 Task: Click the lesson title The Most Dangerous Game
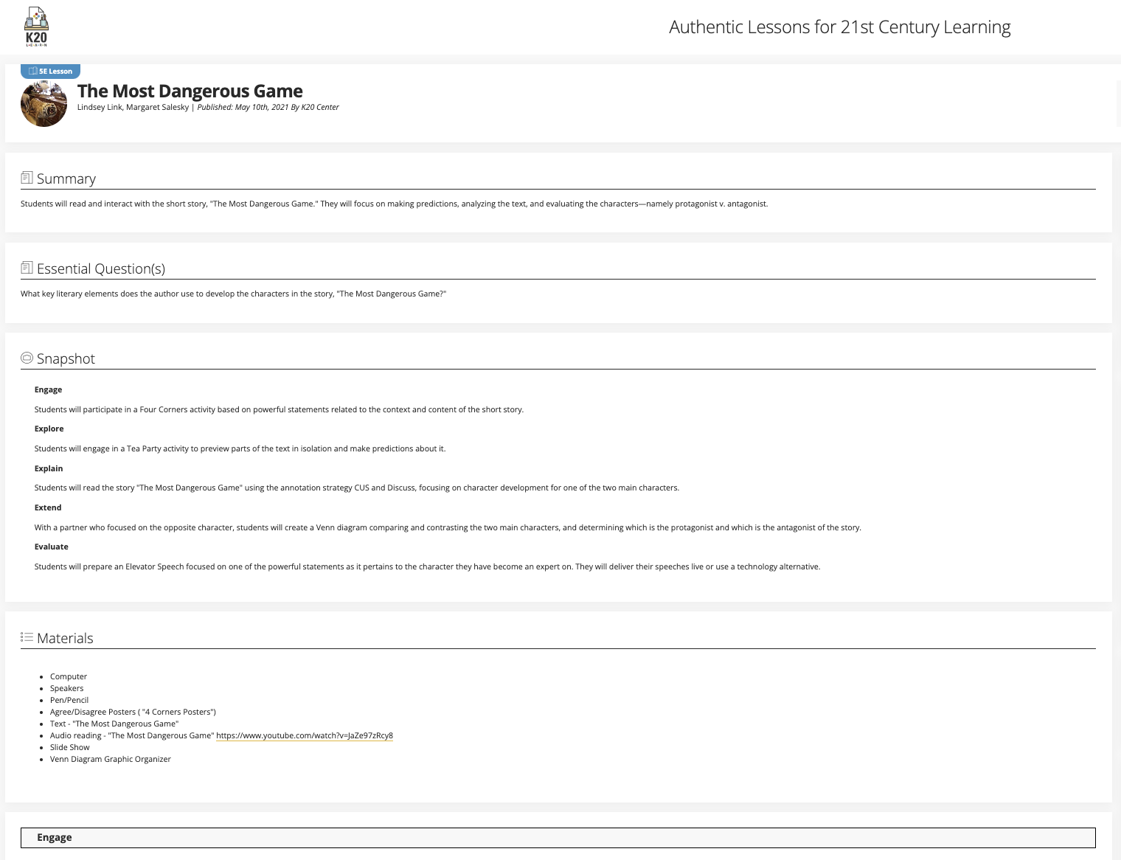point(190,91)
